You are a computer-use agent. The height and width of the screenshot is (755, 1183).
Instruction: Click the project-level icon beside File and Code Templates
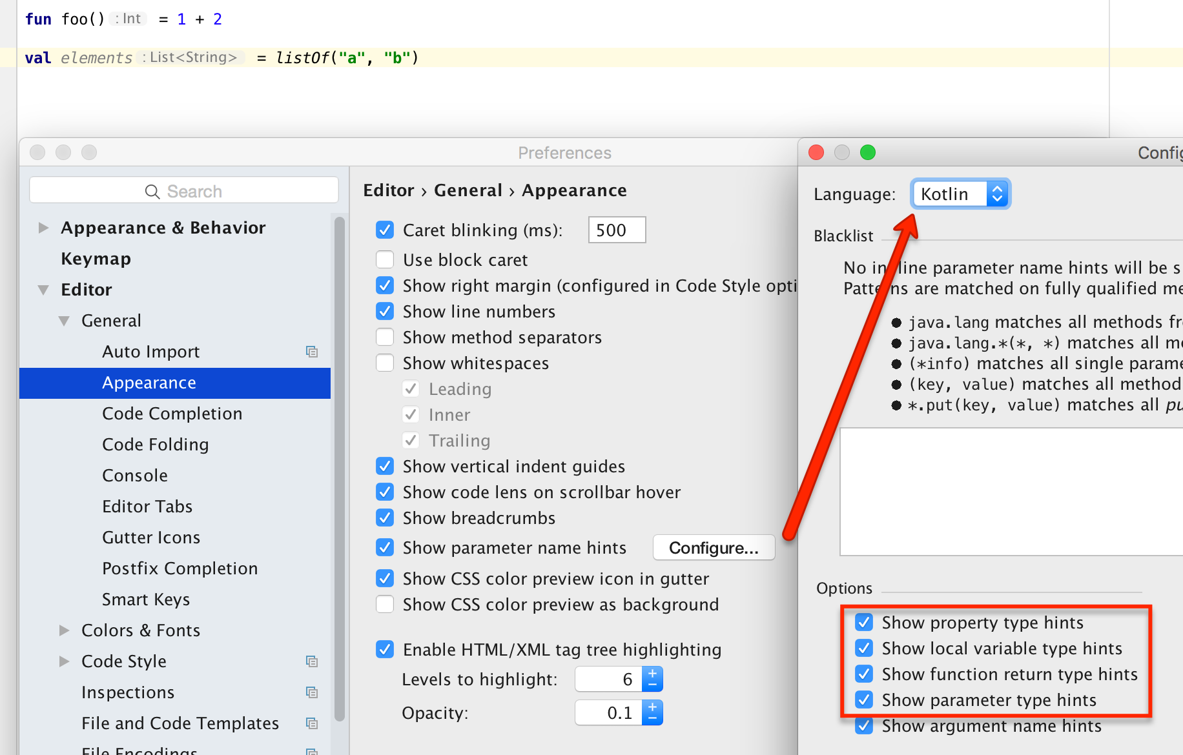tap(312, 723)
